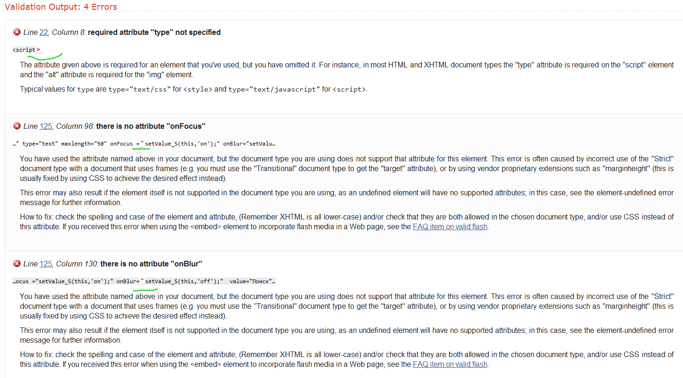Click the 'there is no attribute onBlur' title
The height and width of the screenshot is (378, 683).
click(x=151, y=264)
